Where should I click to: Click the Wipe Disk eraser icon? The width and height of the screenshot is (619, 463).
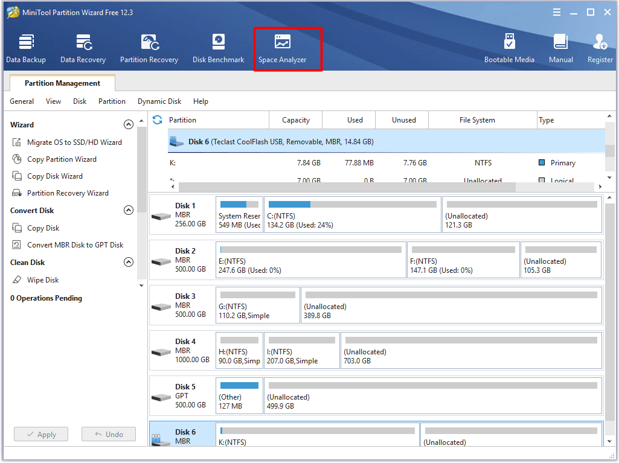pyautogui.click(x=16, y=280)
